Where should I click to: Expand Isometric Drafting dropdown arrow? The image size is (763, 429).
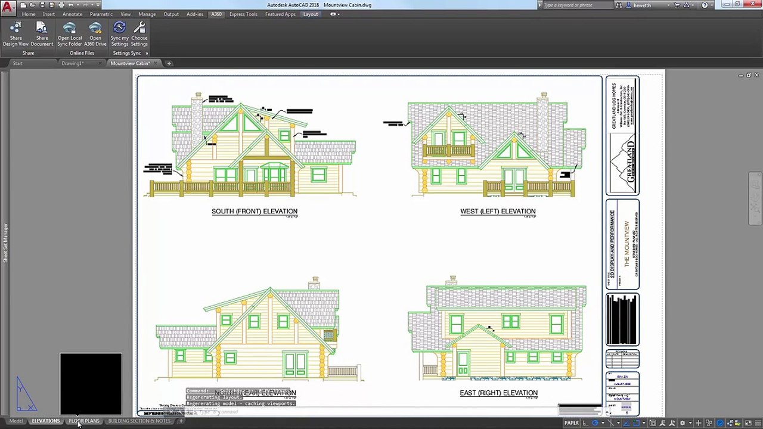click(x=619, y=423)
